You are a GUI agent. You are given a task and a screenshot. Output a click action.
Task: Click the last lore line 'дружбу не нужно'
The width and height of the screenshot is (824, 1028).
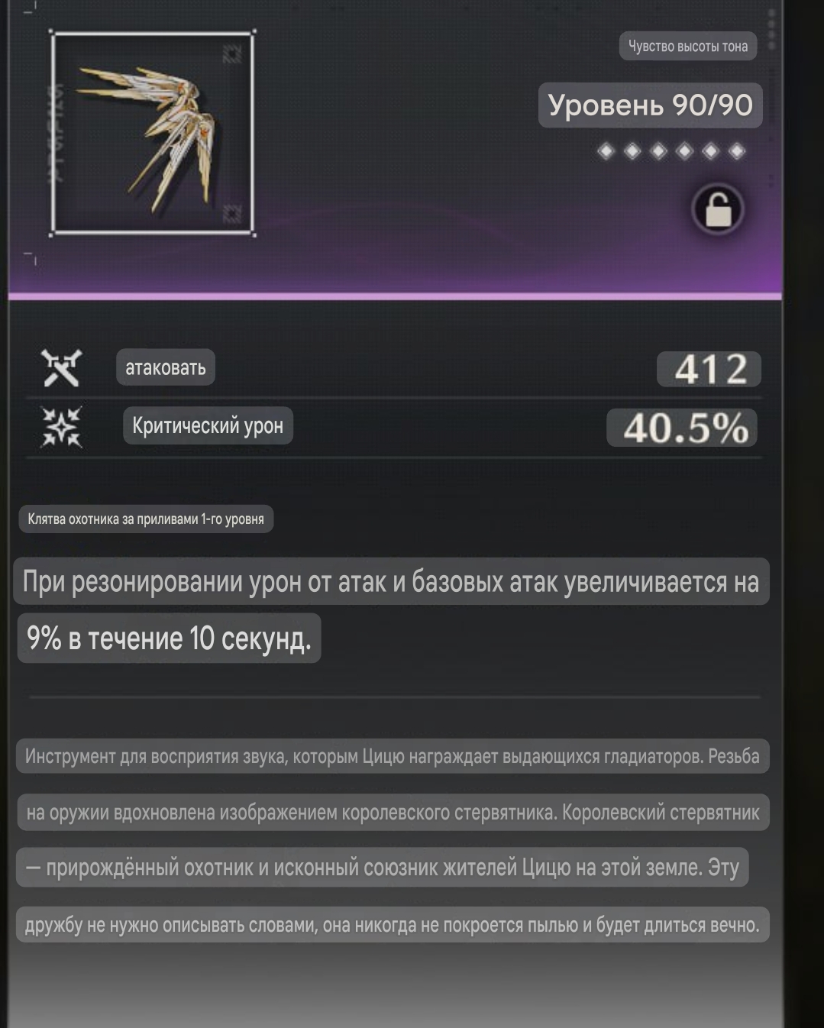[x=393, y=925]
